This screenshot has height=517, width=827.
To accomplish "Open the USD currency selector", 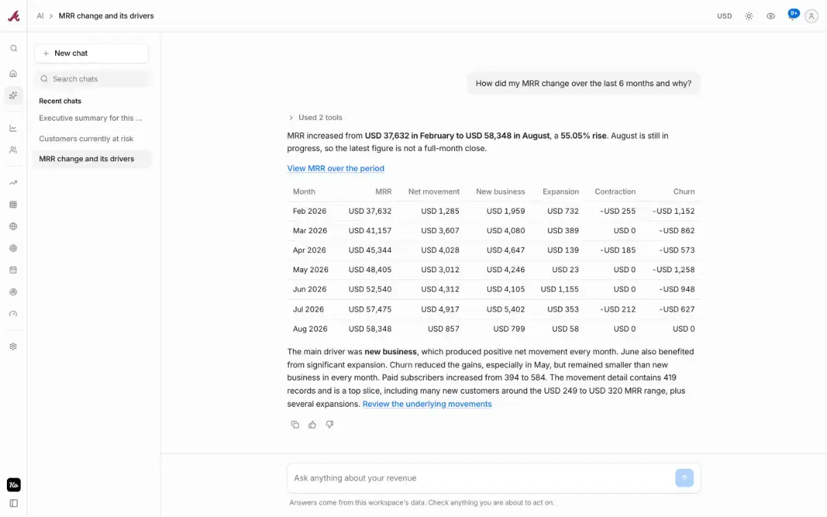I will pos(724,16).
